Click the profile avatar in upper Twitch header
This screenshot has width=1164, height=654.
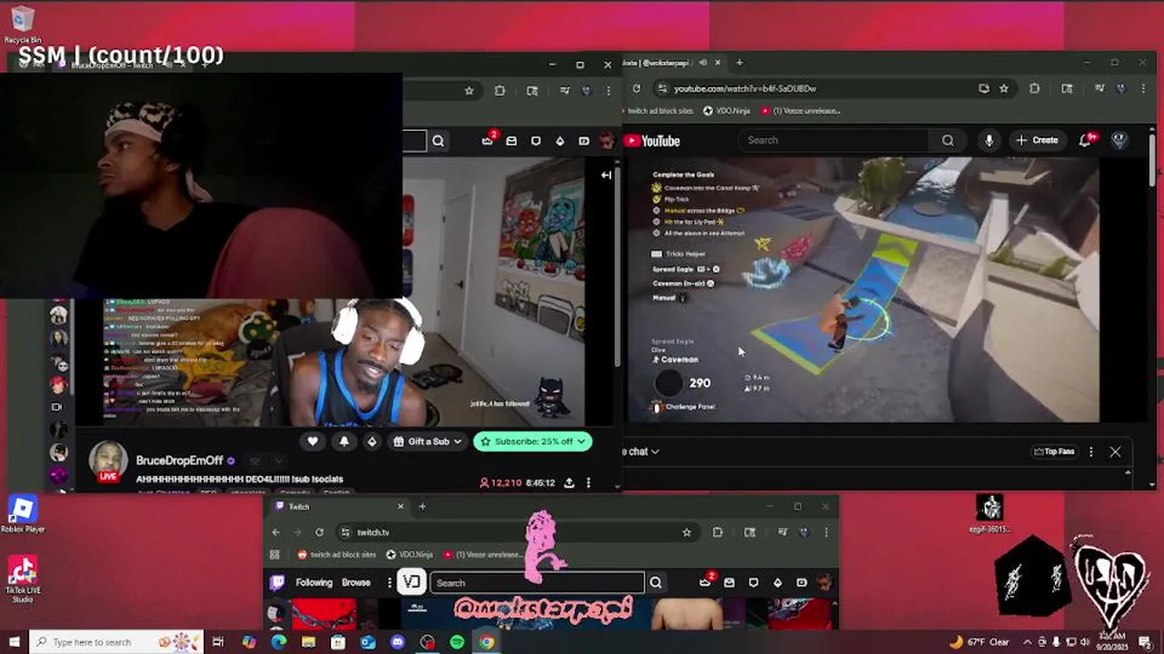tap(607, 141)
